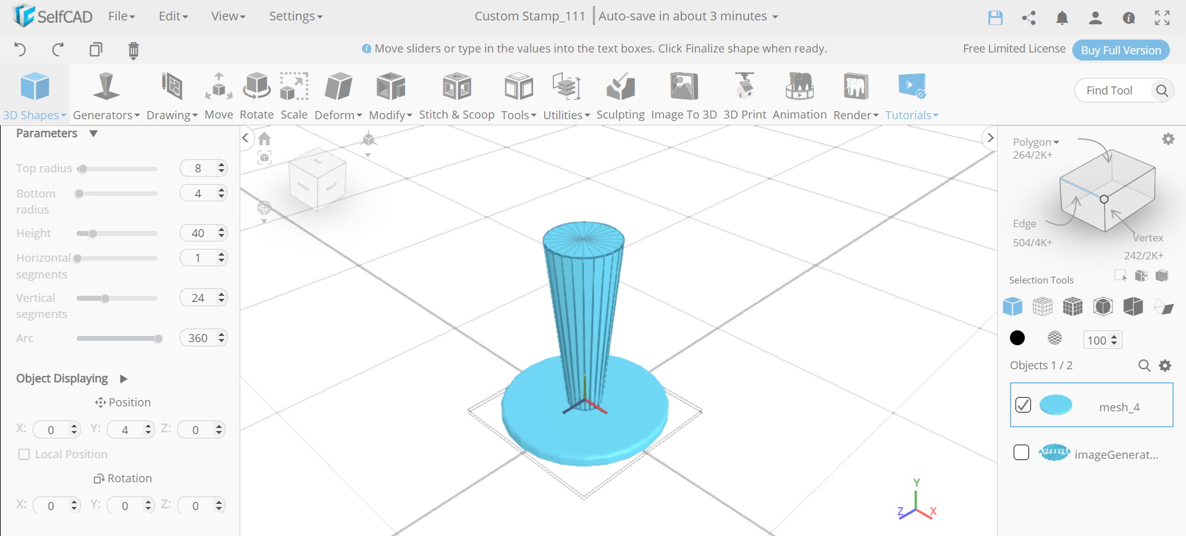1186x536 pixels.
Task: Click the Custom Stamp_111 project title
Action: (x=529, y=16)
